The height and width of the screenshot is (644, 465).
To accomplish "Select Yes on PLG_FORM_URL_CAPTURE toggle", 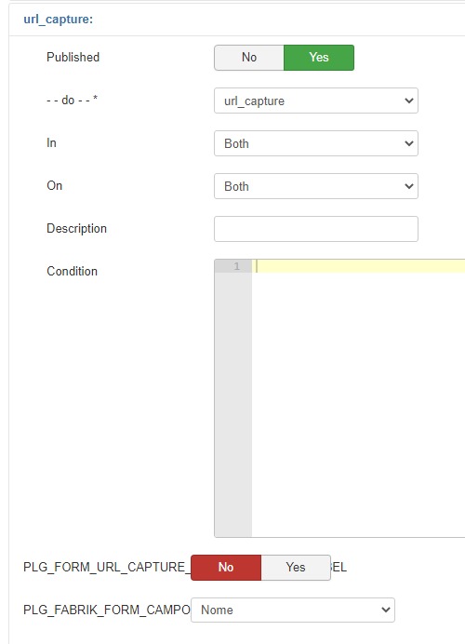I will [296, 568].
